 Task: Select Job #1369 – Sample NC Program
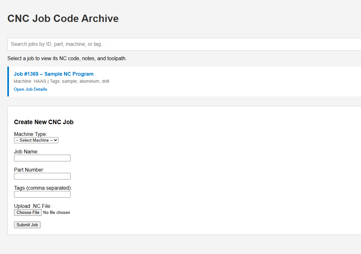[x=53, y=74]
